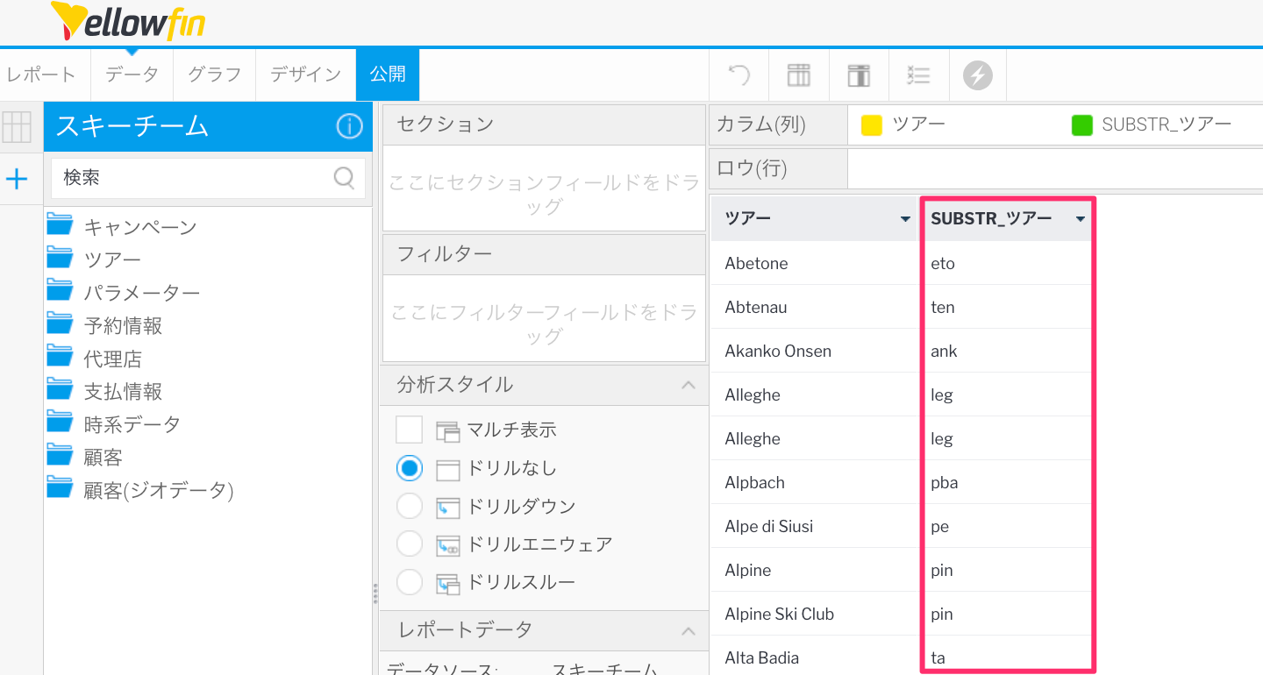
Task: Click the info icon beside スキーチーム
Action: 349,126
